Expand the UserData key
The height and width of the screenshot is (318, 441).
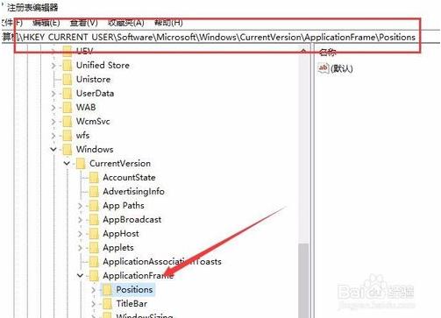[53, 94]
